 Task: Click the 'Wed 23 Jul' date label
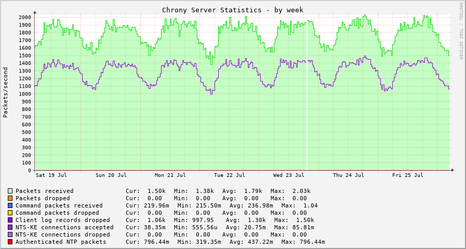pyautogui.click(x=289, y=175)
